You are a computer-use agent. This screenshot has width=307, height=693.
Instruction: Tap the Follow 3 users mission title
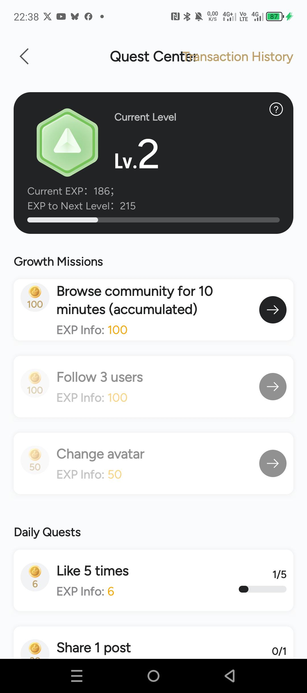click(x=100, y=377)
